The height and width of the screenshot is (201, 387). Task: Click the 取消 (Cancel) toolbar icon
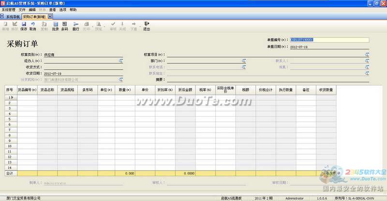33,26
